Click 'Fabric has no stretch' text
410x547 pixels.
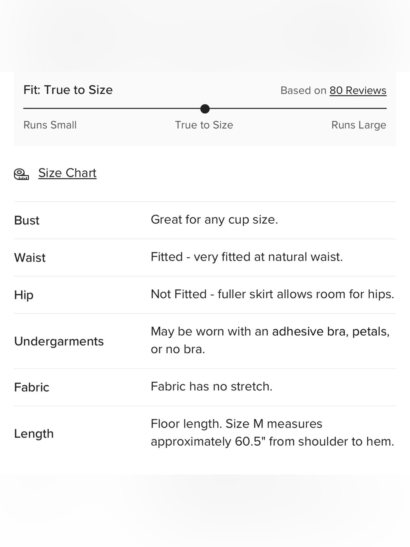[x=212, y=387]
